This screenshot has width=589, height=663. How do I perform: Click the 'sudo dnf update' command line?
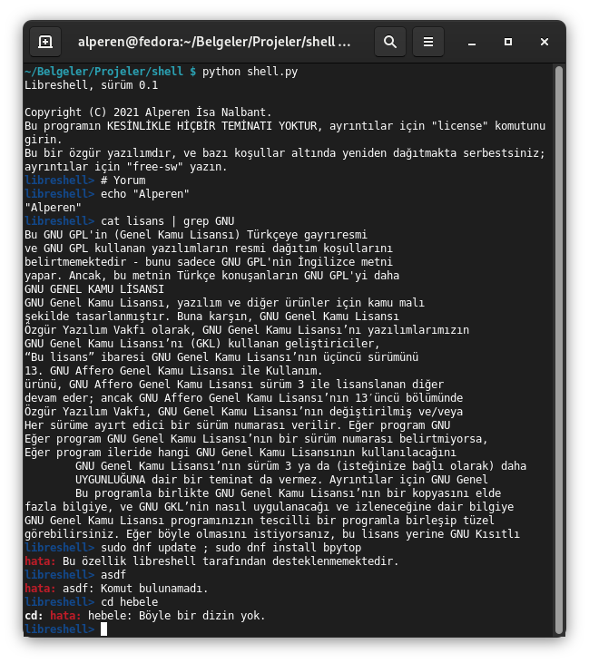(231, 547)
